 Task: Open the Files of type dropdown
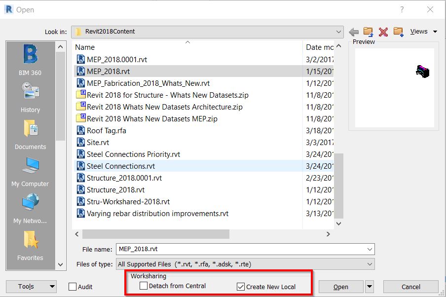point(369,264)
